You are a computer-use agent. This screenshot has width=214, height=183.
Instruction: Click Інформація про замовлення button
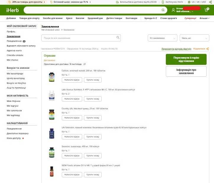pyautogui.click(x=186, y=71)
